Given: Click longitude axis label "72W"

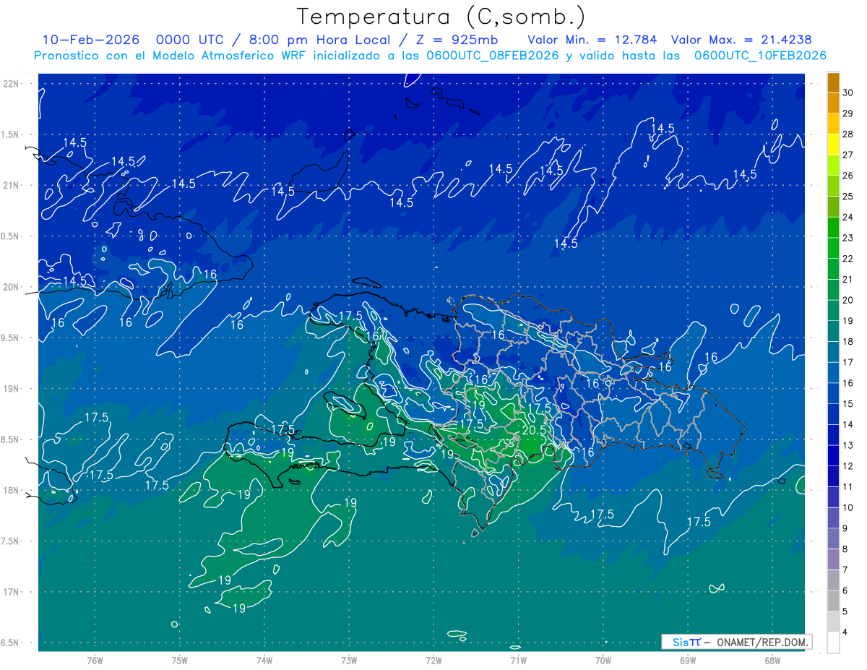Looking at the screenshot, I should pyautogui.click(x=433, y=661).
